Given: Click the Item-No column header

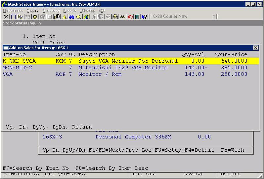Looking at the screenshot, I should [x=14, y=54].
